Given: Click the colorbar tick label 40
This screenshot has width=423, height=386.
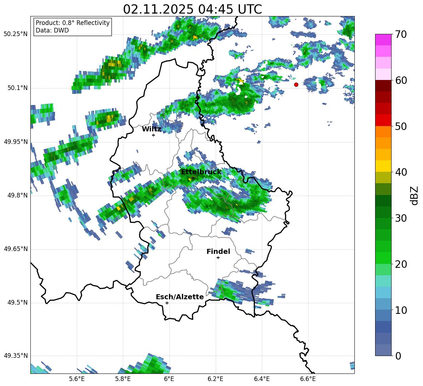Looking at the screenshot, I should click(400, 172).
